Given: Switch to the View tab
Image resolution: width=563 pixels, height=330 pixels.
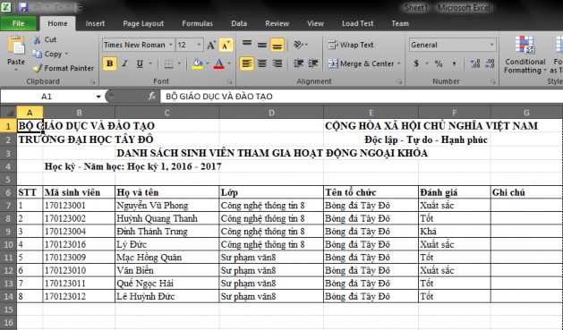Looking at the screenshot, I should [315, 23].
